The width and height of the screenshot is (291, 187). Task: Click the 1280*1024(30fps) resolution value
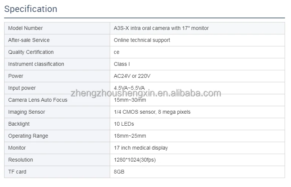click(x=134, y=160)
